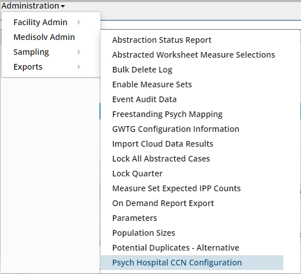
Task: Select Lock All Abstracted Cases
Action: click(x=161, y=159)
